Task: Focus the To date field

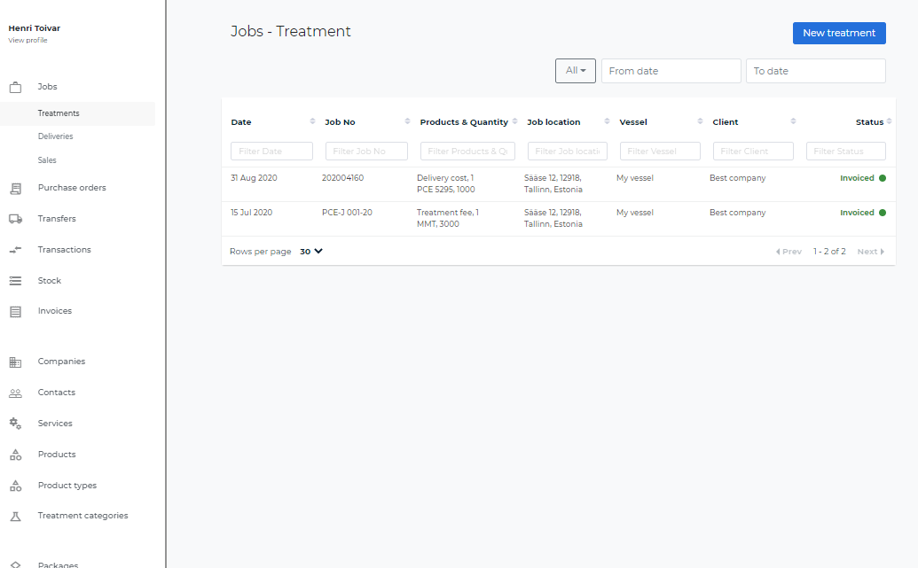Action: pos(815,71)
